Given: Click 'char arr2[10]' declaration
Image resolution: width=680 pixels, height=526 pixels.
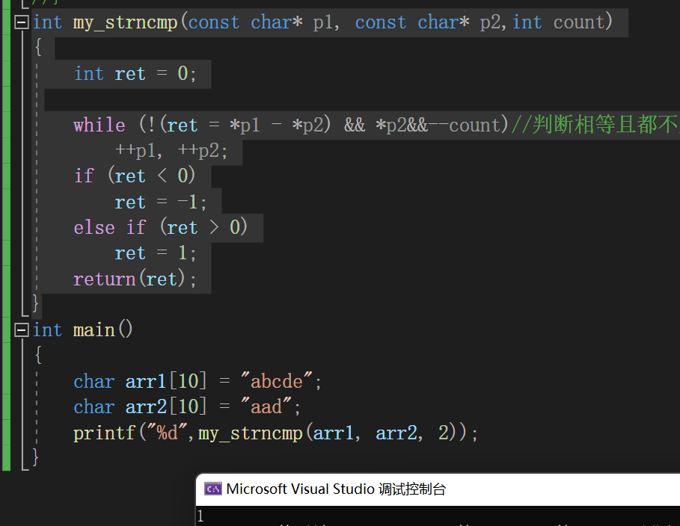Looking at the screenshot, I should 140,407.
